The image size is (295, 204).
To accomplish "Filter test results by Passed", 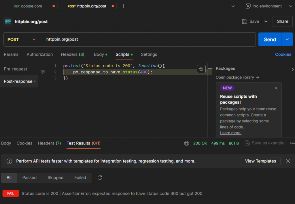I will point(29,178).
